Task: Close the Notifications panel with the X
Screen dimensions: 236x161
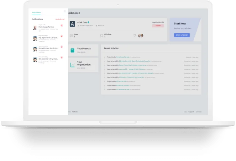Action: pos(65,11)
